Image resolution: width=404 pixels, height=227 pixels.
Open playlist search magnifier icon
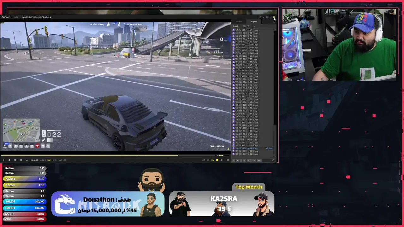coord(273,160)
